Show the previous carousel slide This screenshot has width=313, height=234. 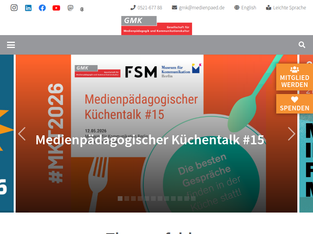[22, 134]
